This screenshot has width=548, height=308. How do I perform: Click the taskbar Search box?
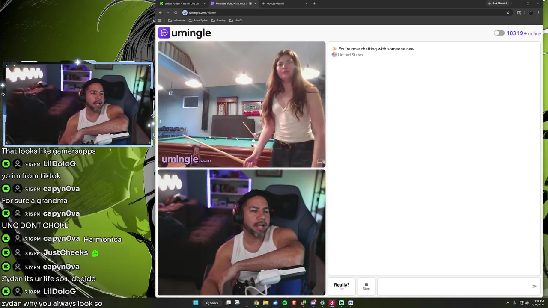tap(212, 303)
